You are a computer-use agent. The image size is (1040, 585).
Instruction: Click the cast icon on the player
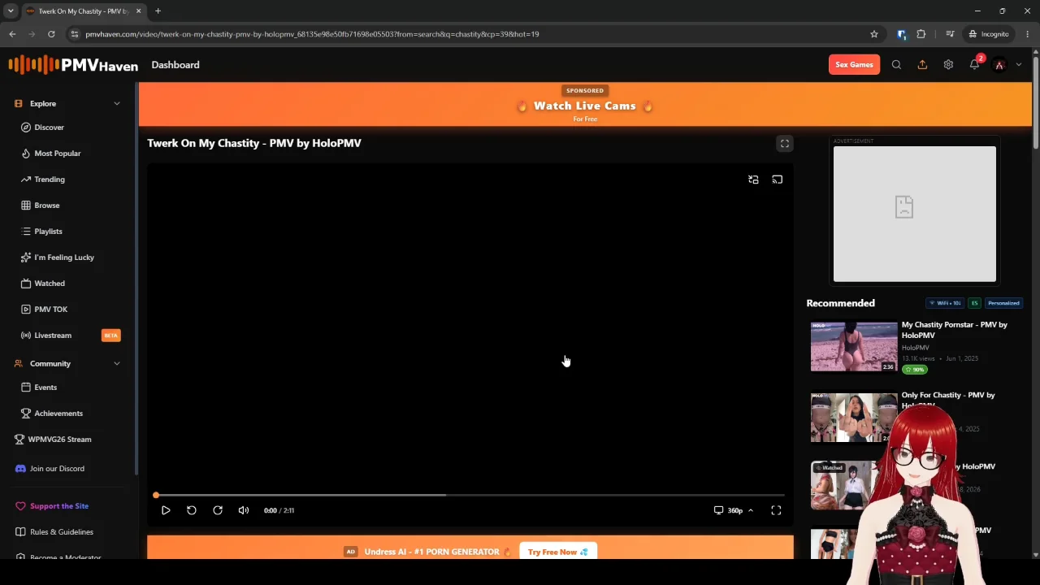pos(778,180)
